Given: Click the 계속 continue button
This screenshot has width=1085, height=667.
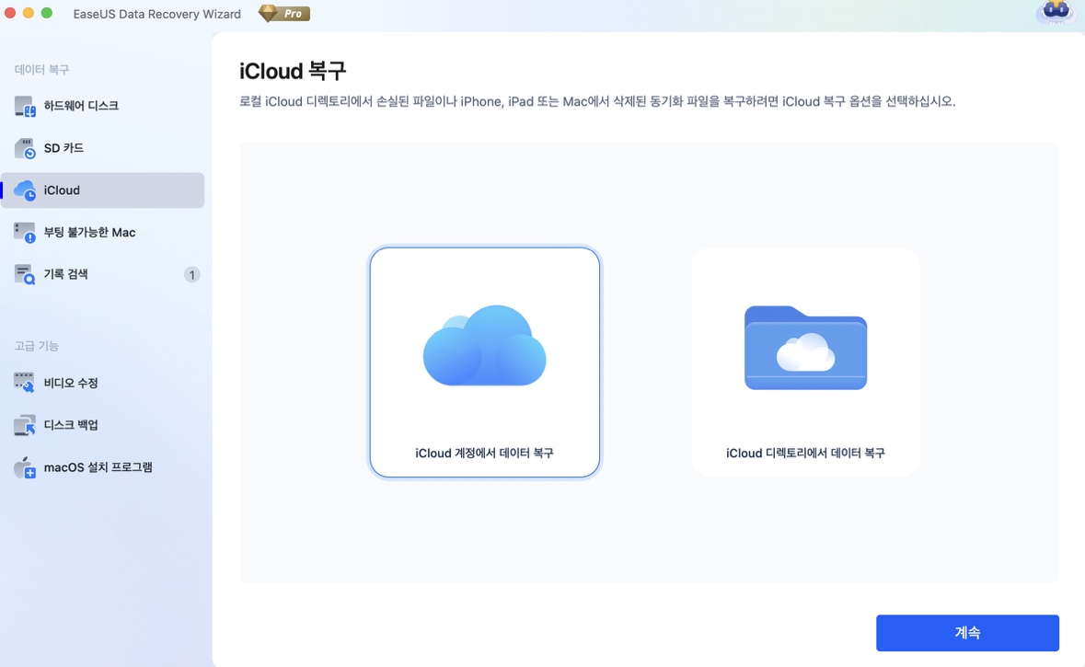Looking at the screenshot, I should pos(967,632).
